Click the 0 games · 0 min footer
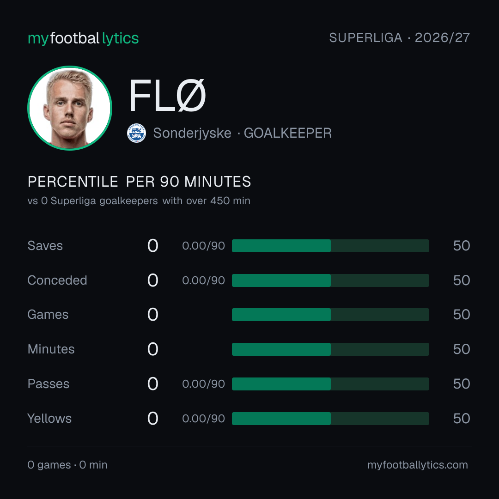The width and height of the screenshot is (499, 499). pos(67,465)
